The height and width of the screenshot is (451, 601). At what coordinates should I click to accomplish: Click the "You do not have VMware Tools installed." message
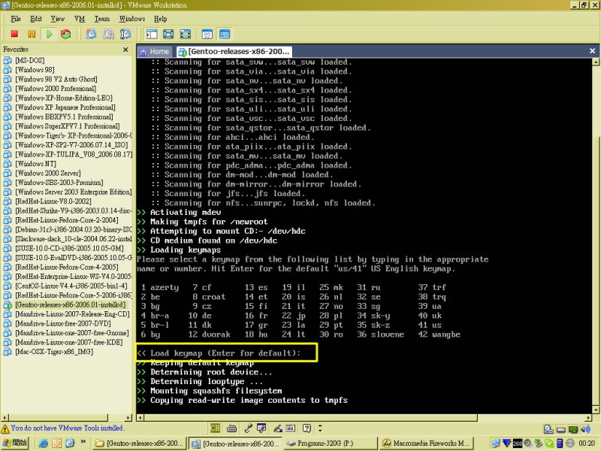tap(68, 428)
